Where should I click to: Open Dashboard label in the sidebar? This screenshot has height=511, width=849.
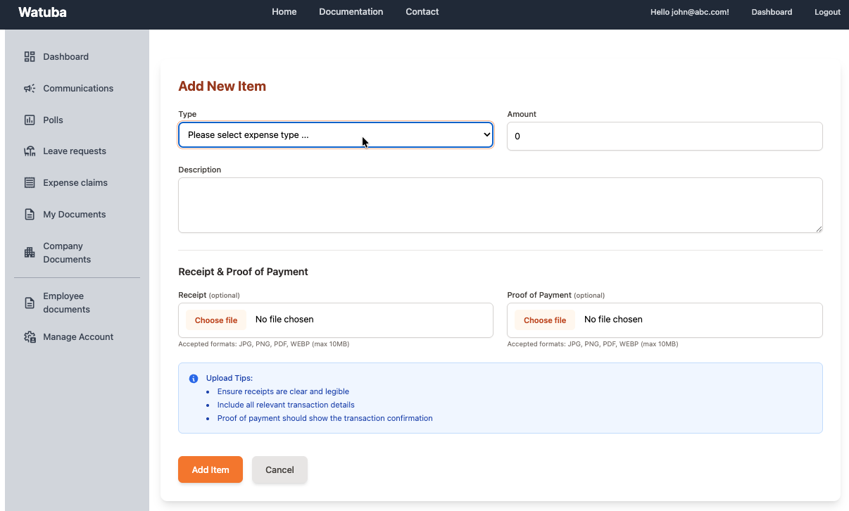(x=65, y=57)
